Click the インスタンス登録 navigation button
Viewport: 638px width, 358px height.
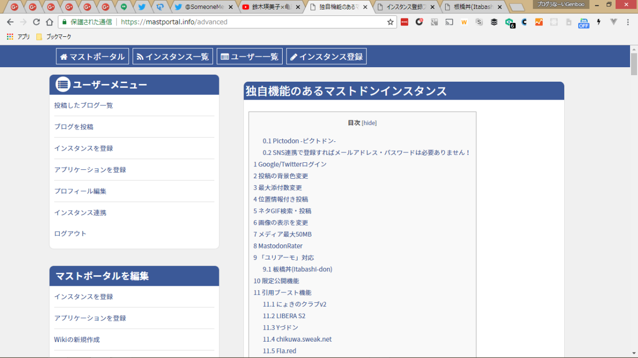tap(326, 57)
